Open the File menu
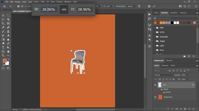Screen dimensions: 199x111 pyautogui.click(x=7, y=2)
